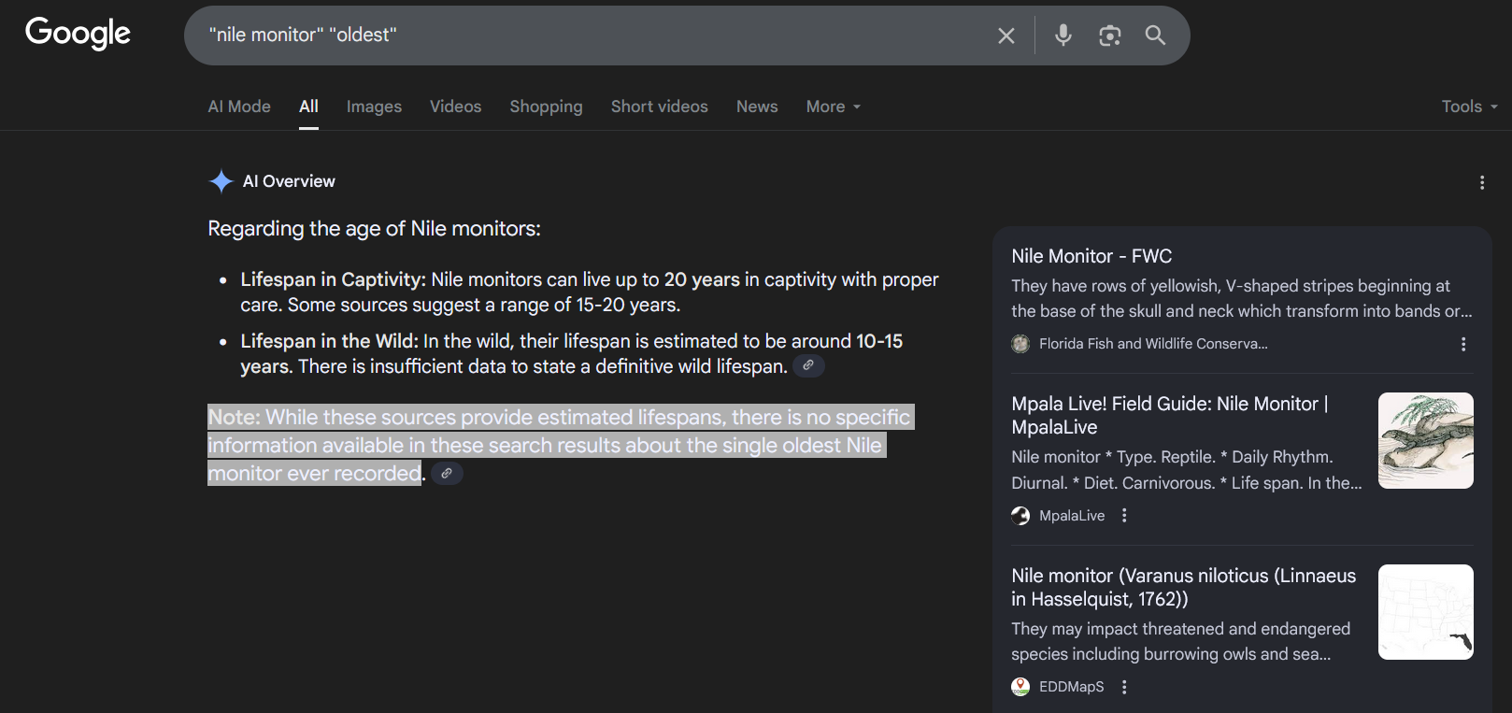Click the EDDMapS source favicon
1512x713 pixels.
1020,687
